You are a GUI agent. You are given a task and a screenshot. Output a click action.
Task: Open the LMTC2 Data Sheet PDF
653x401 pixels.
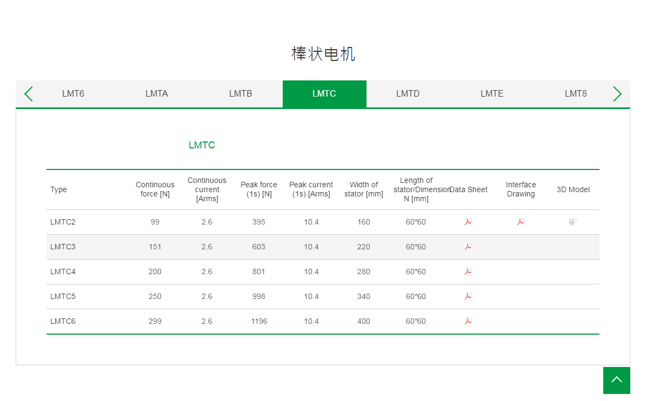[x=468, y=222]
